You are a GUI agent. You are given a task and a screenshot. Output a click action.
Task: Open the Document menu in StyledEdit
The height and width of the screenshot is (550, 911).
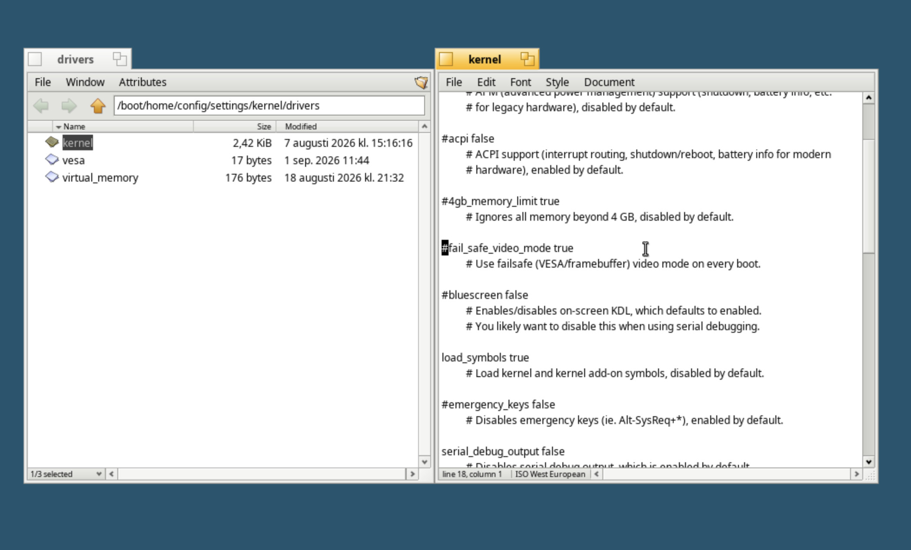(x=609, y=82)
